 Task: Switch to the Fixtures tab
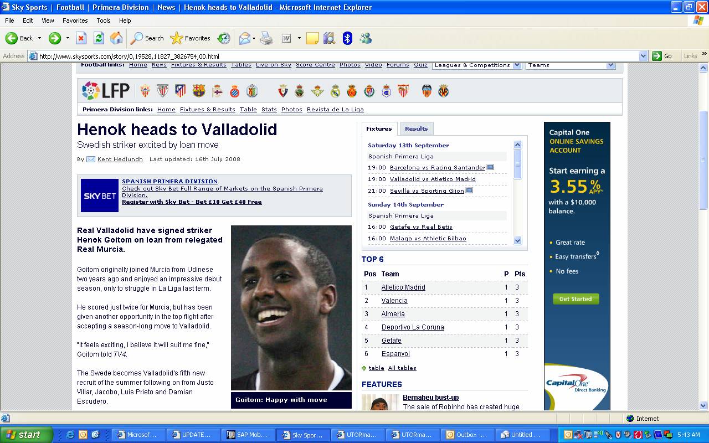tap(379, 128)
